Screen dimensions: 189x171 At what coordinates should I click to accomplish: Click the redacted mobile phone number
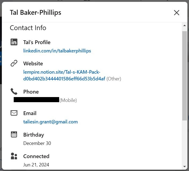pos(36,100)
